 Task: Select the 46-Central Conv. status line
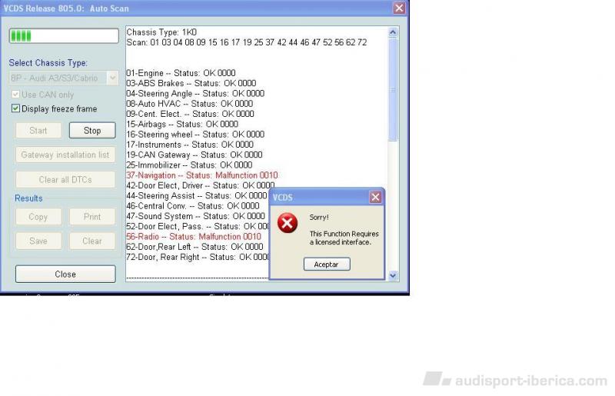193,205
